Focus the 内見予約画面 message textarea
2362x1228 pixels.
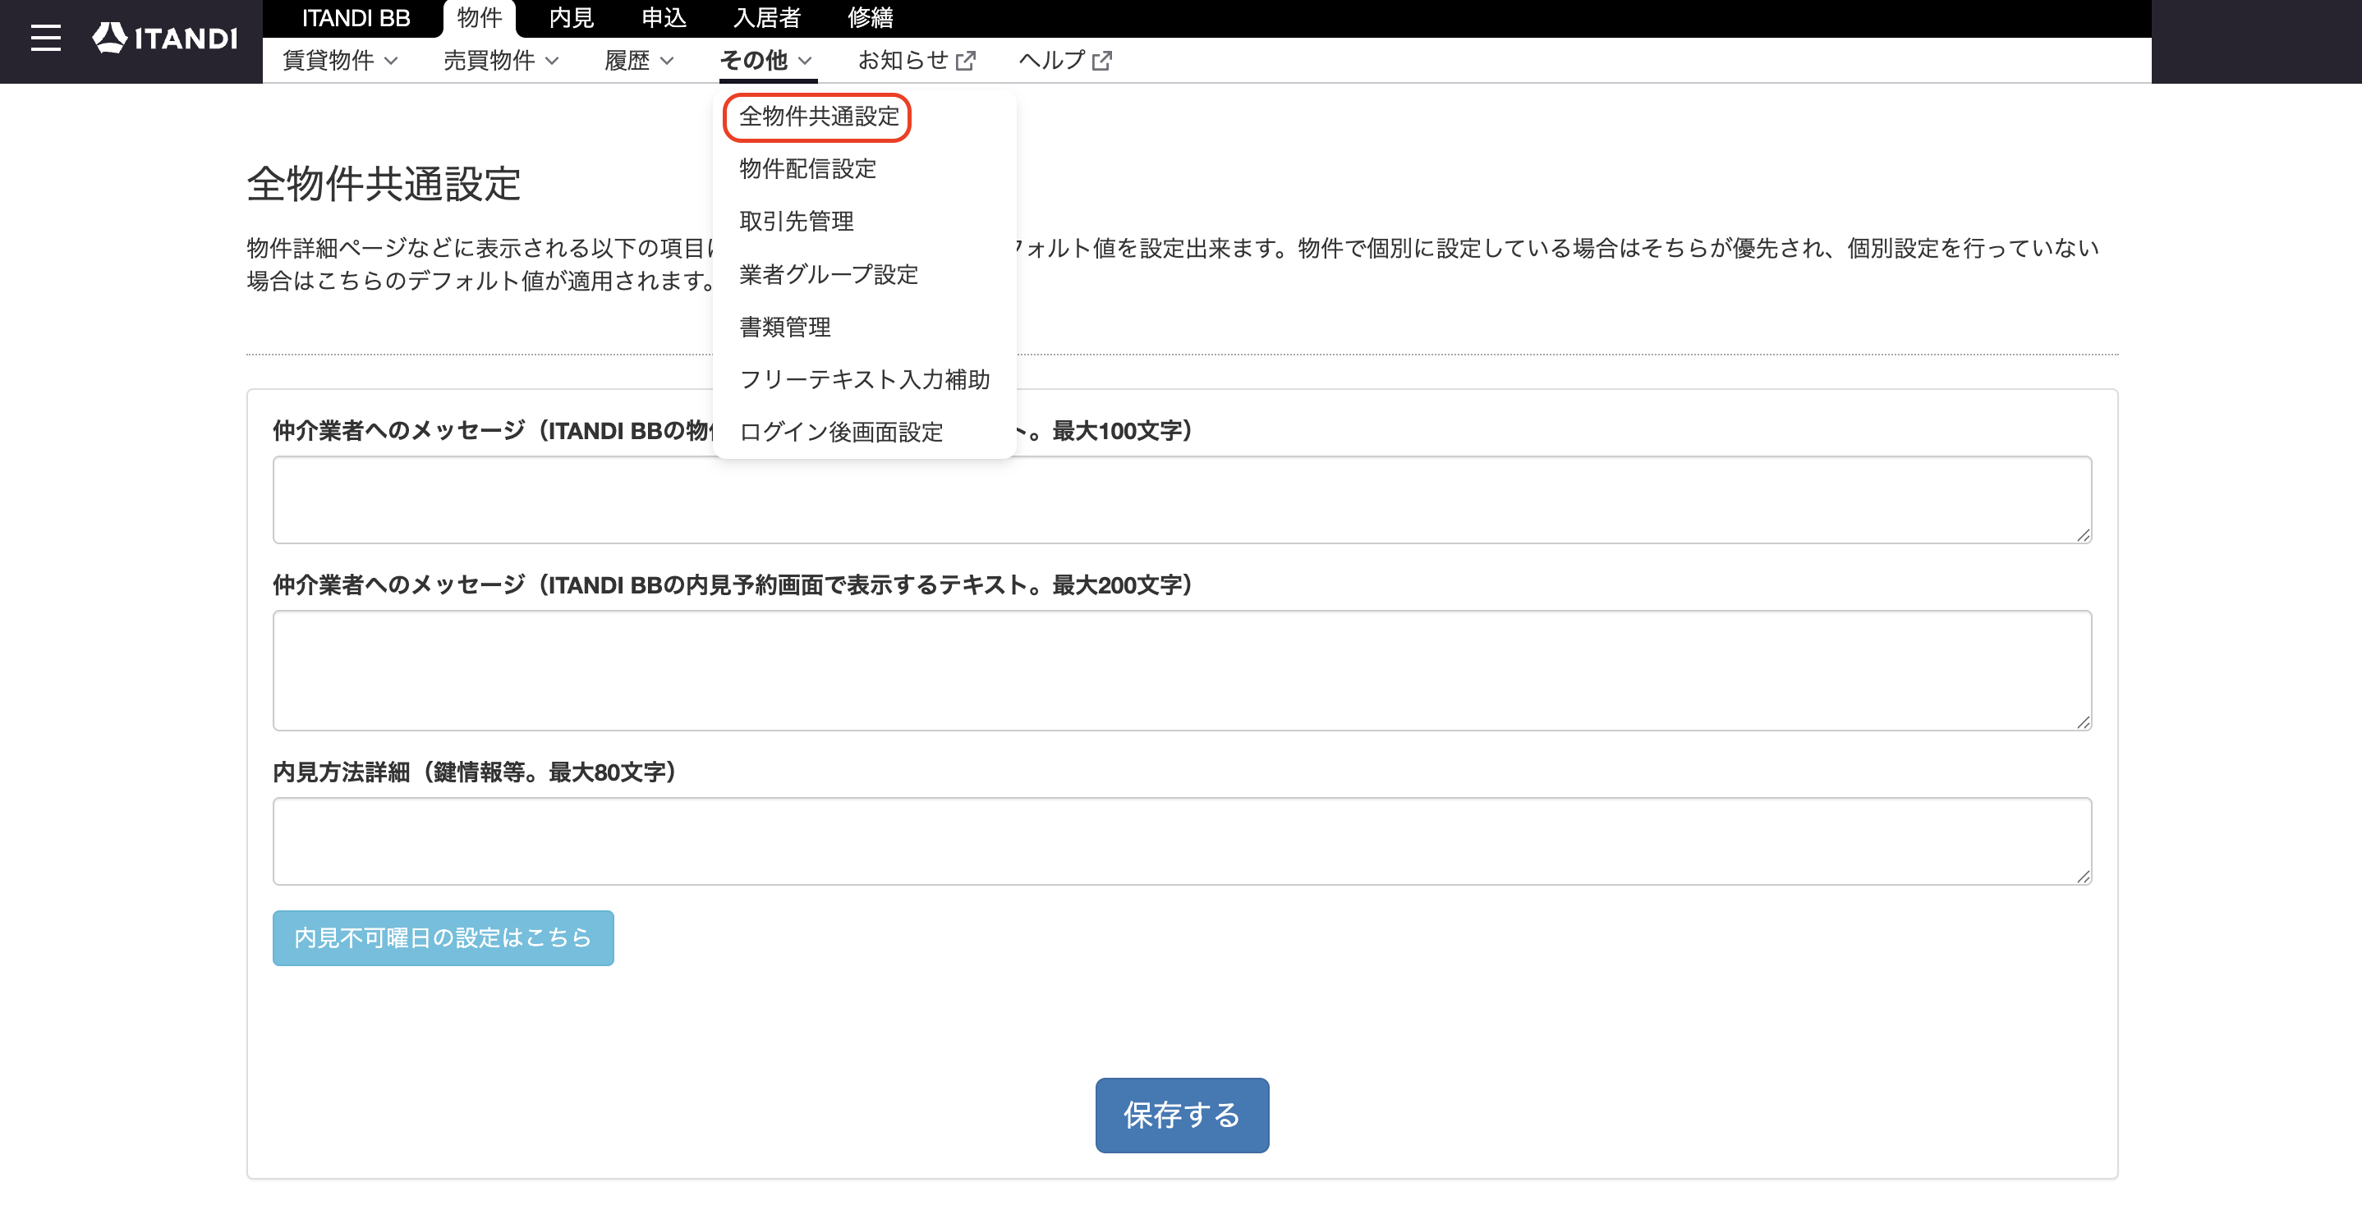point(1182,671)
